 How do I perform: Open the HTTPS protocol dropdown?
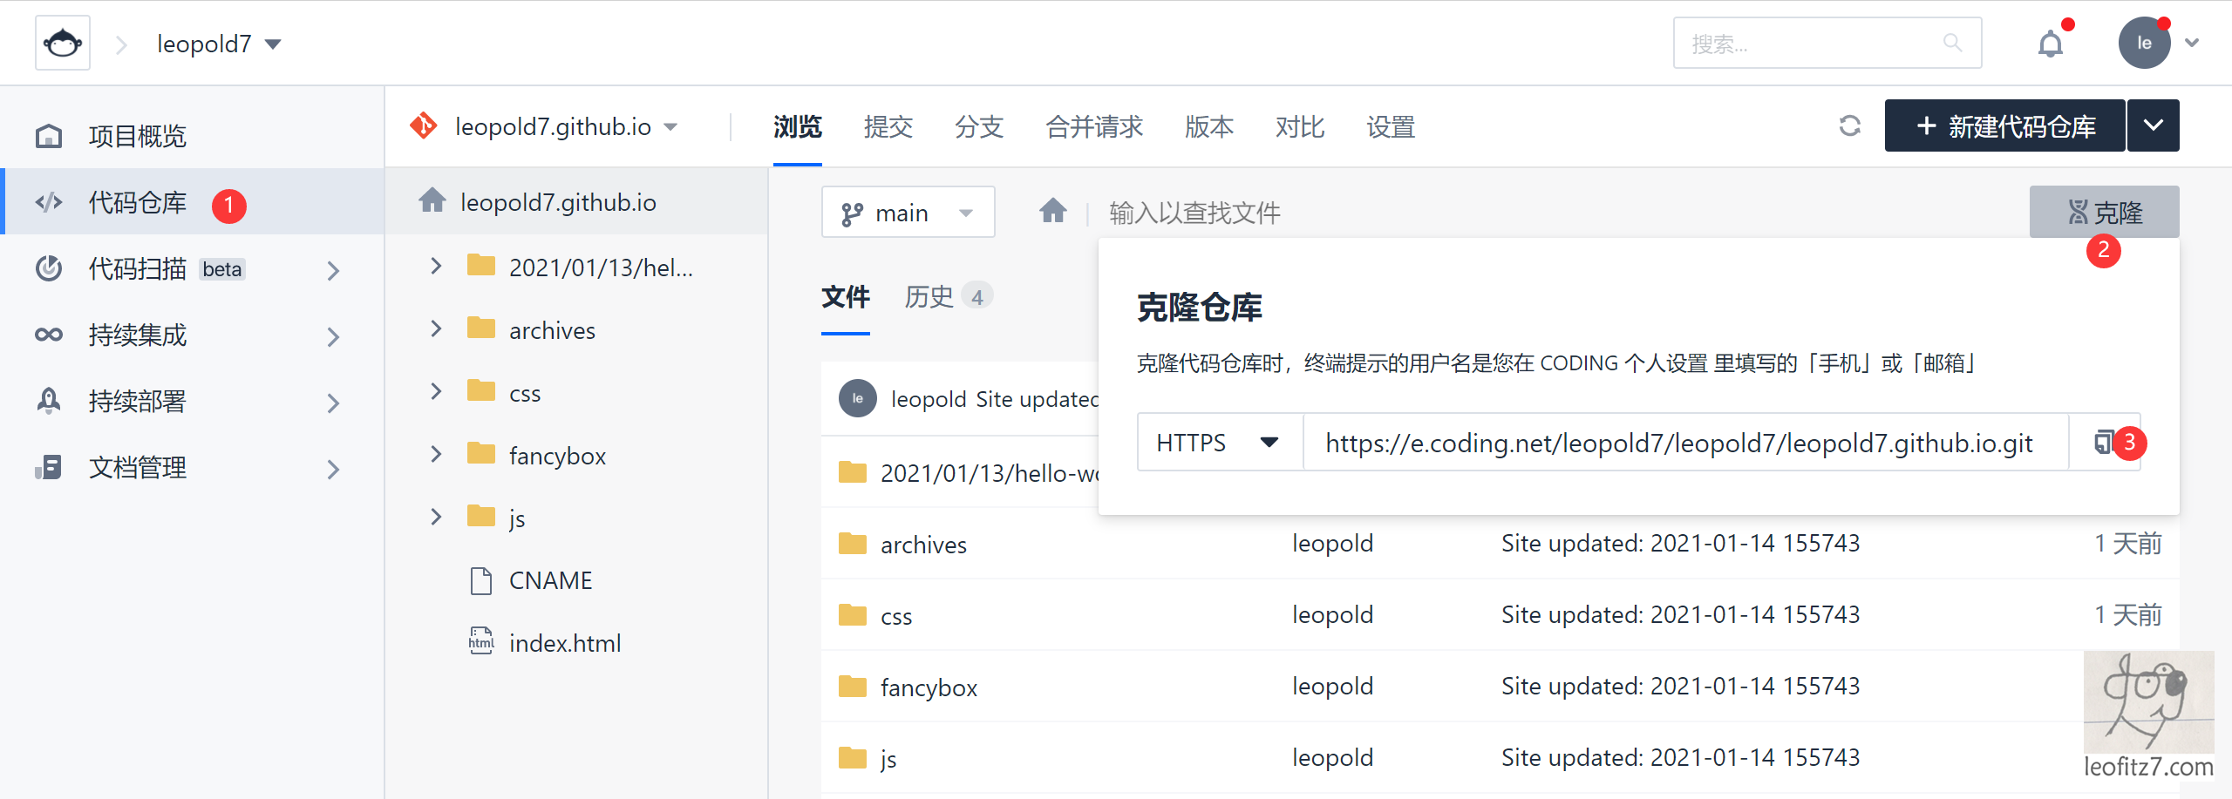[1219, 442]
